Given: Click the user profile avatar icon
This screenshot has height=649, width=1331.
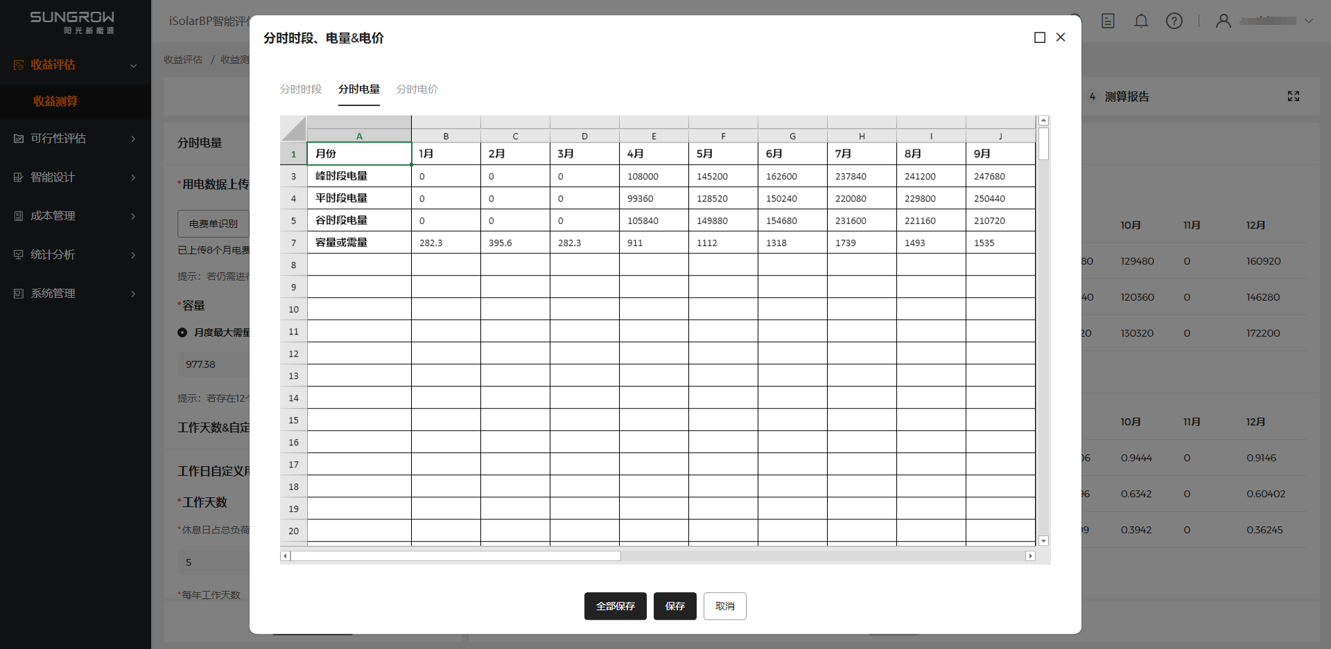Looking at the screenshot, I should pos(1224,21).
